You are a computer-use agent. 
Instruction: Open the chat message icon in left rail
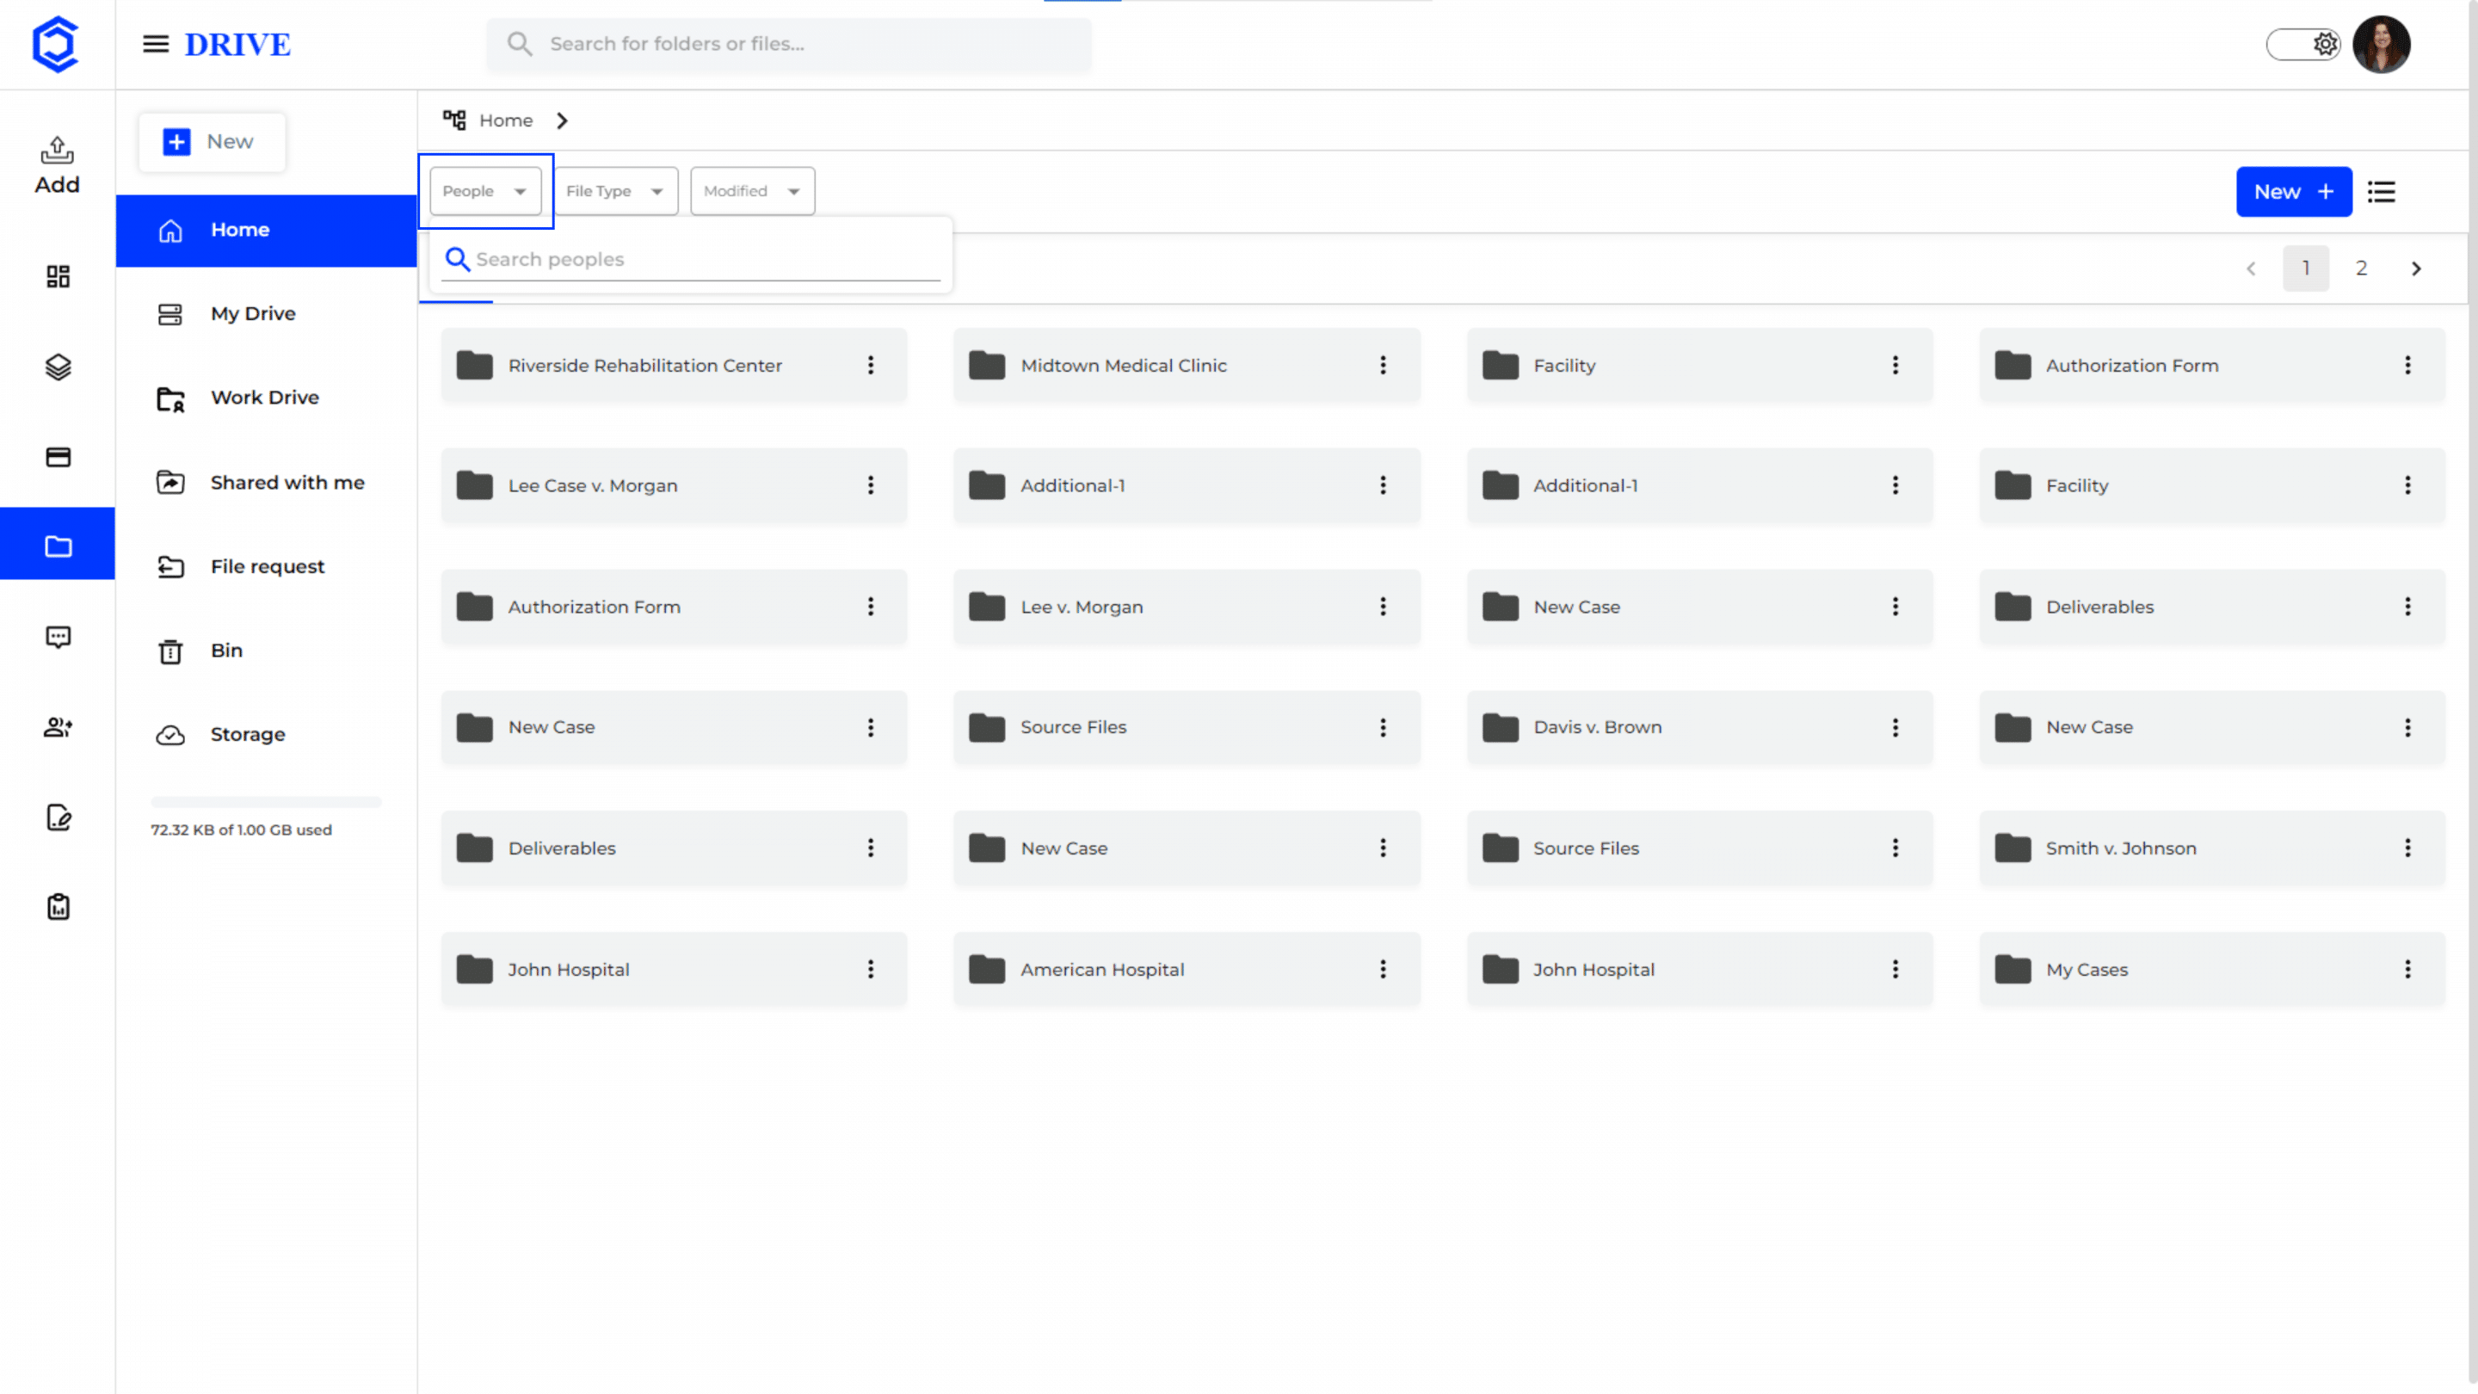click(58, 637)
